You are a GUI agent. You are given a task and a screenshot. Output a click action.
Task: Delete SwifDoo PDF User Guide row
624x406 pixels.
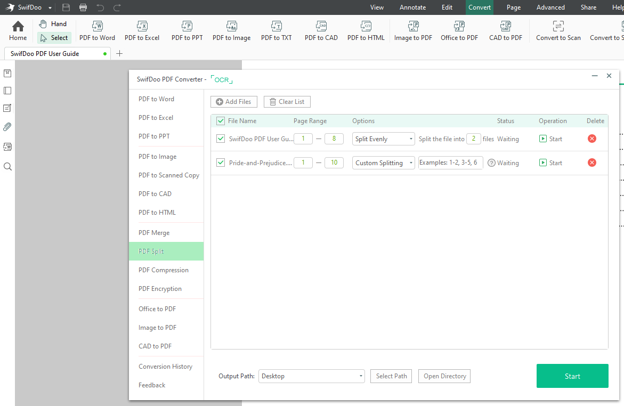(x=592, y=139)
